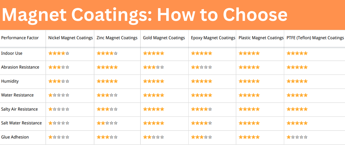The width and height of the screenshot is (345, 145).
Task: Select the Gold Magnet Coatings header
Action: click(x=164, y=38)
